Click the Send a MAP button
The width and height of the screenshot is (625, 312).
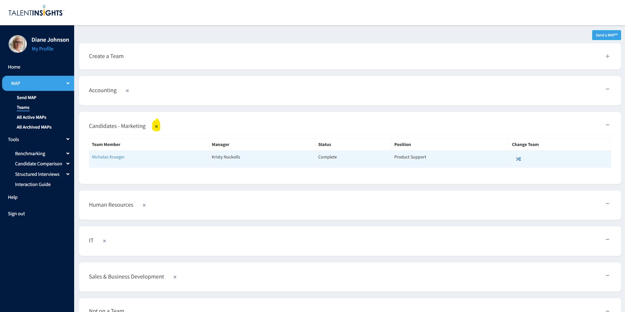click(606, 35)
